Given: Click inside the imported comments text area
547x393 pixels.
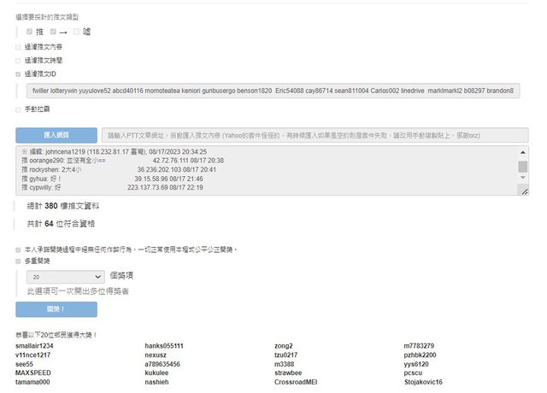Looking at the screenshot, I should [x=256, y=171].
